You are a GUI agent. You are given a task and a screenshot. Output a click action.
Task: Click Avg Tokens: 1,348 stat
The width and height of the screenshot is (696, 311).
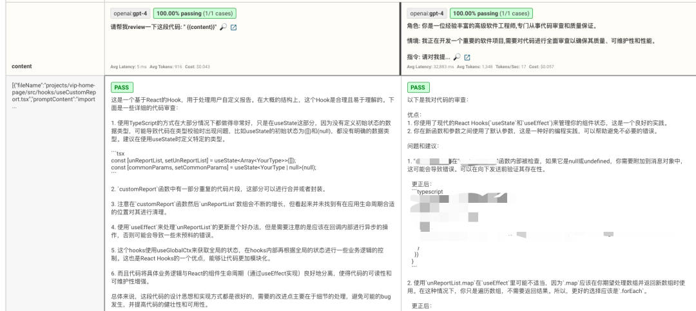point(474,66)
